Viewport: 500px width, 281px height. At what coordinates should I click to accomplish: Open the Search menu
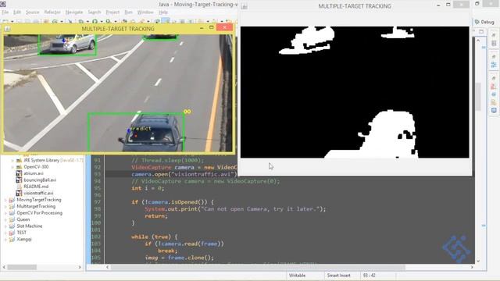pyautogui.click(x=95, y=12)
